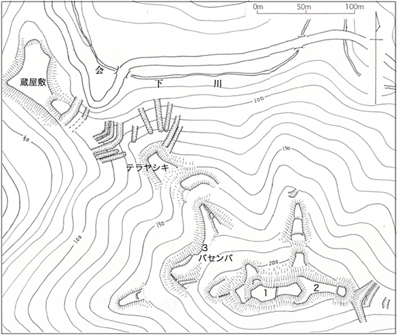
Task: Click the enclosure numbered 2
Action: 316,288
